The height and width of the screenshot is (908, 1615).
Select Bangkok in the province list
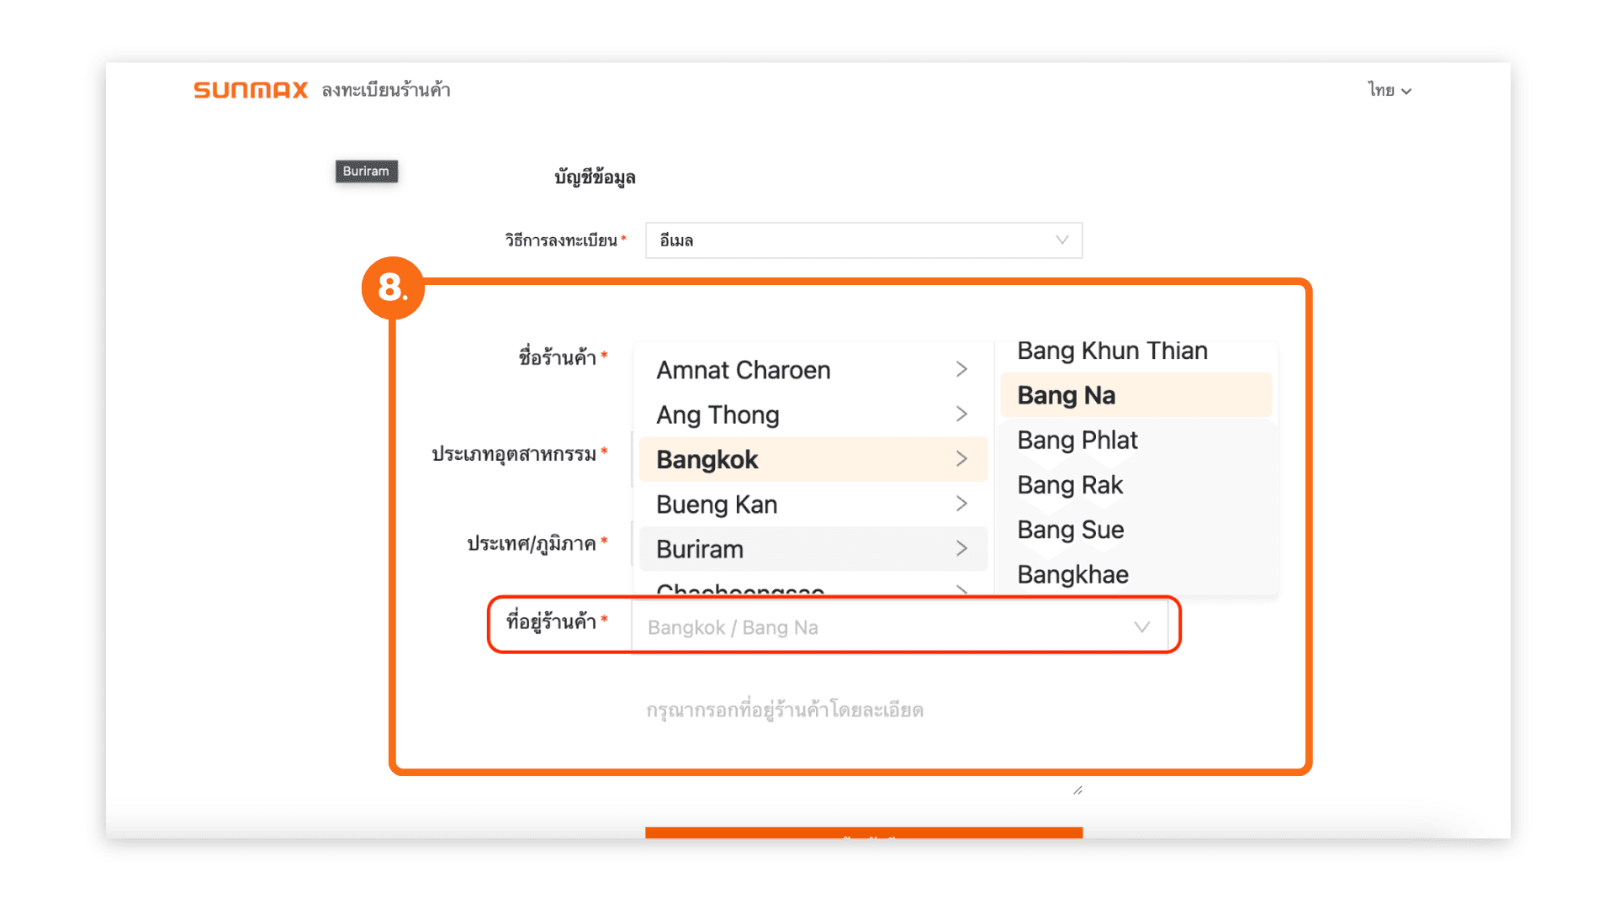(707, 460)
